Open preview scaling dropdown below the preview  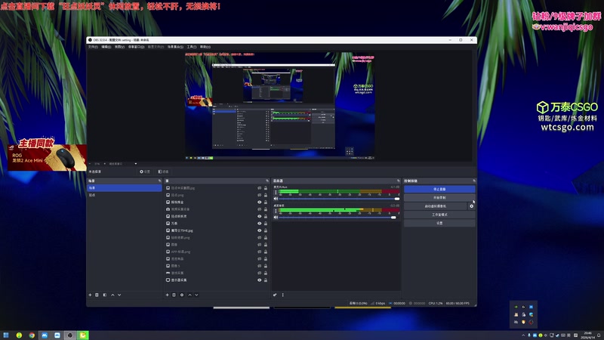[x=122, y=164]
